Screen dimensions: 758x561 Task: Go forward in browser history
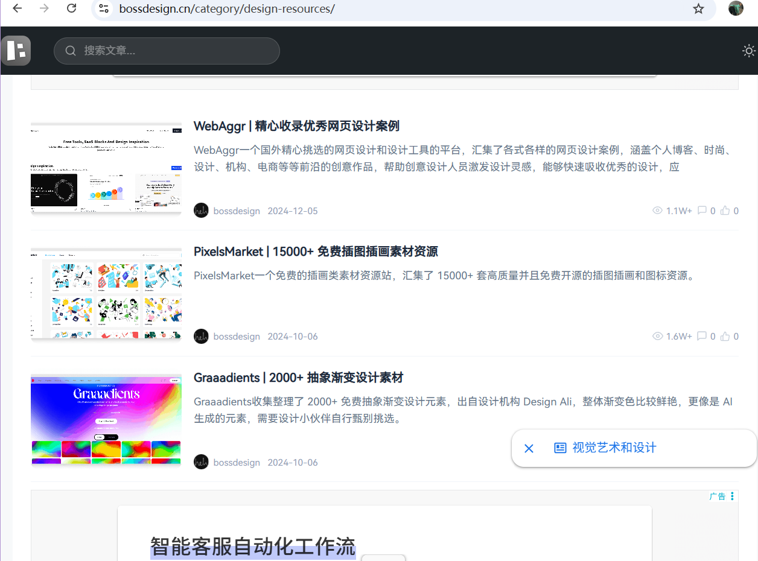point(44,8)
